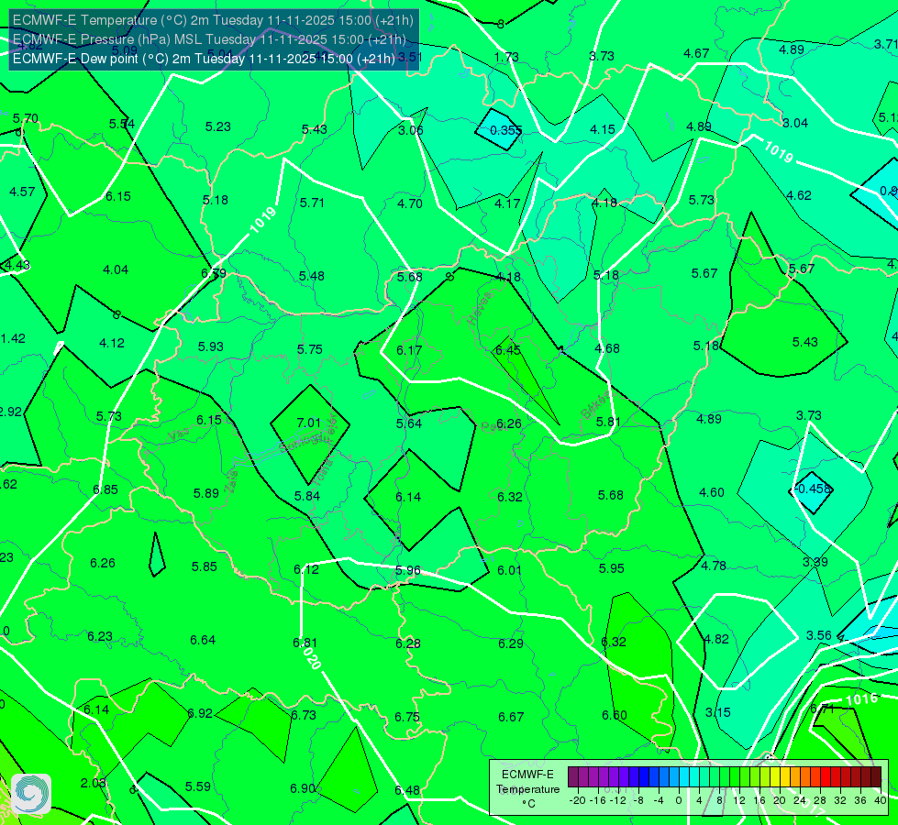Click the 6.23 temperature value
898x825 pixels.
[100, 637]
